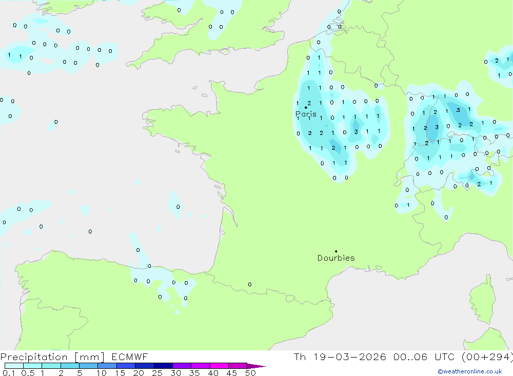Click the legend scale label 40
Image resolution: width=513 pixels, height=376 pixels.
pos(213,373)
